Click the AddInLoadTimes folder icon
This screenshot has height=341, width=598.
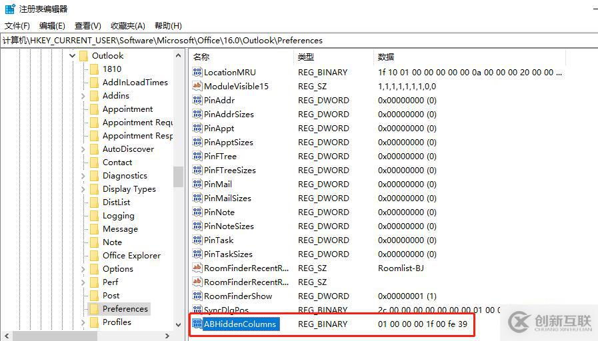pos(94,83)
